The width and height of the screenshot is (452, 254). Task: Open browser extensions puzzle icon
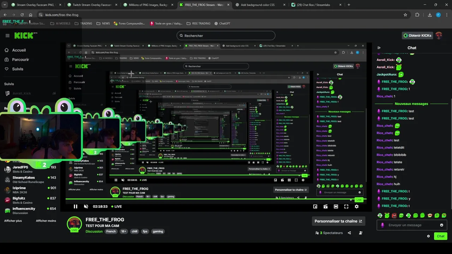[417, 15]
